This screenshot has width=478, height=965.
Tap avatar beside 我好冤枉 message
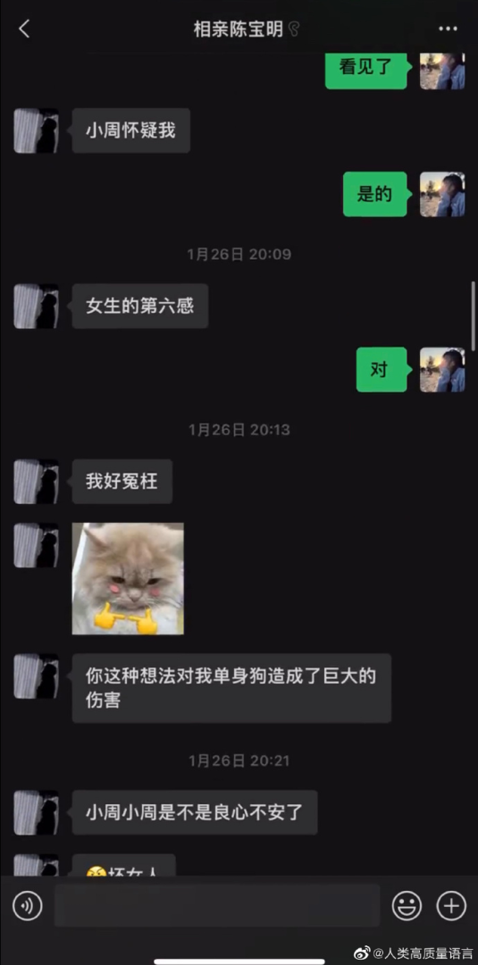click(37, 482)
